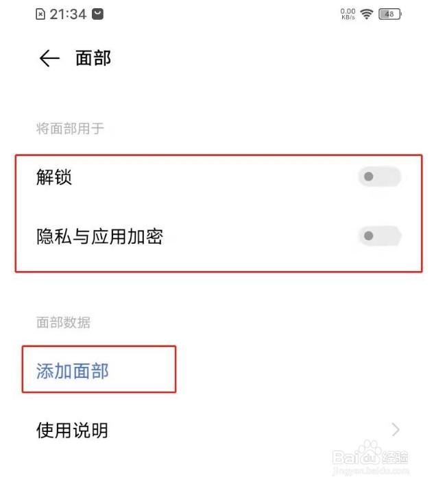
Task: Tap the Wi-Fi signal status icon
Action: point(367,14)
